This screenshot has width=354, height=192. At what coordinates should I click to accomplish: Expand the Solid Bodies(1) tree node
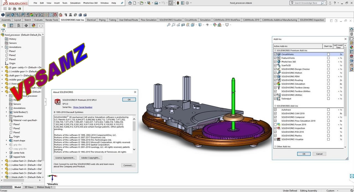point(7,112)
